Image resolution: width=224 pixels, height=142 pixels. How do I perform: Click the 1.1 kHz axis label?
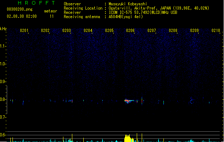[x=3, y=46]
